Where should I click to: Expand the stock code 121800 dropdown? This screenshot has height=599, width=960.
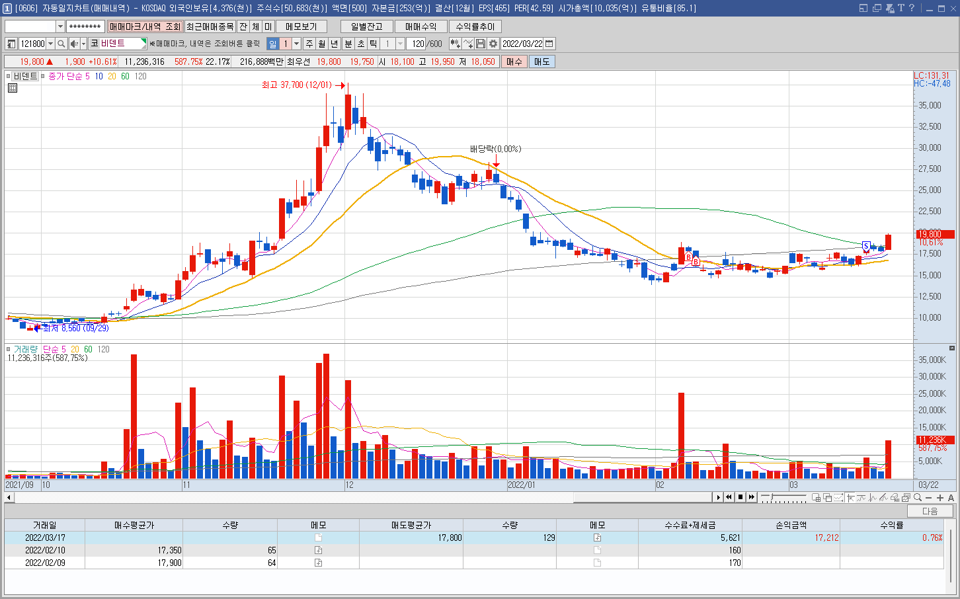point(51,44)
